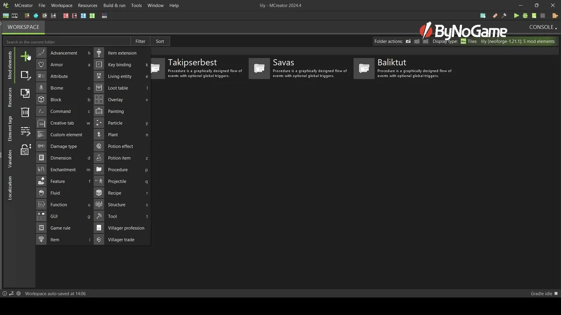Choose Command from the new element list
The width and height of the screenshot is (561, 315).
pyautogui.click(x=64, y=111)
